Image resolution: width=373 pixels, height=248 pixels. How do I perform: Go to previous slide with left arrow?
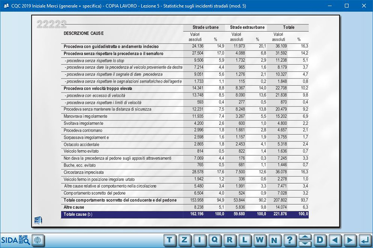(334, 240)
